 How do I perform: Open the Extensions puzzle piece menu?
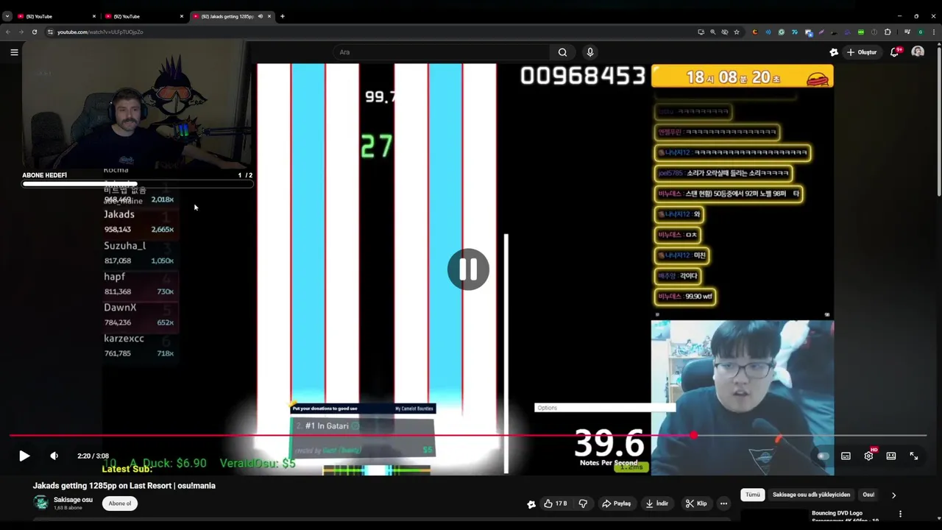(x=888, y=32)
